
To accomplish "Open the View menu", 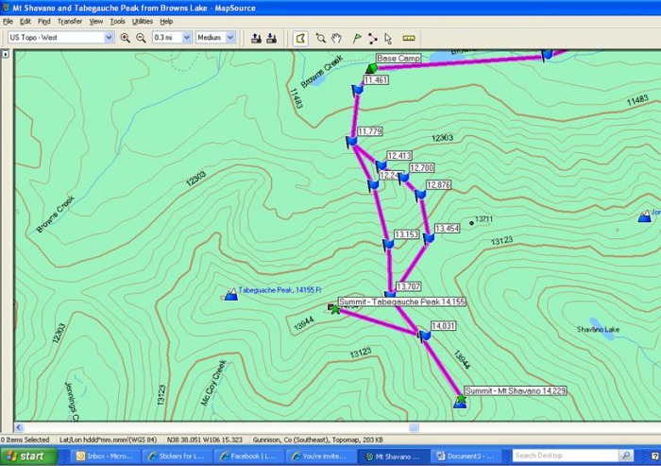I will [96, 21].
